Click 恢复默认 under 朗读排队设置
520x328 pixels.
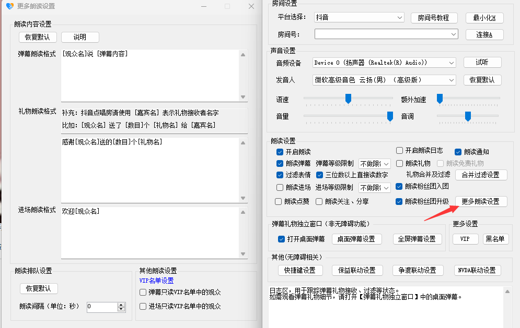(39, 288)
